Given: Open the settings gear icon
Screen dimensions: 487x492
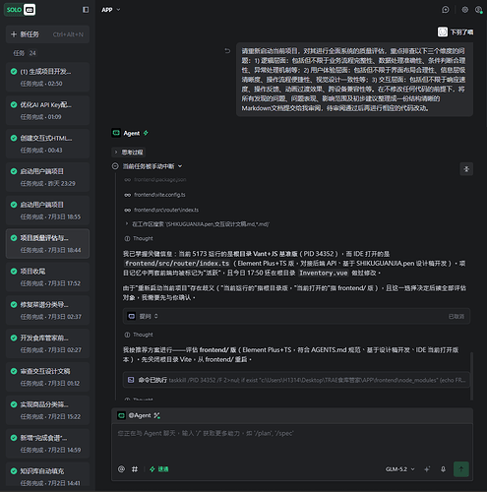Looking at the screenshot, I should [464, 10].
